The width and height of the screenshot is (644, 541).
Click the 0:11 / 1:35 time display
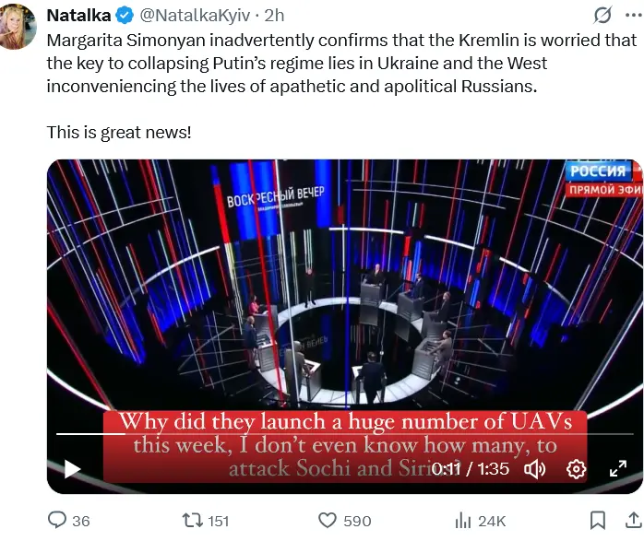coord(471,469)
